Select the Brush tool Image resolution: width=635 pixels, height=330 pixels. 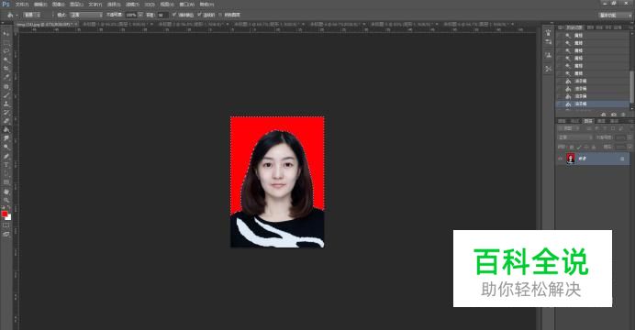pos(6,95)
